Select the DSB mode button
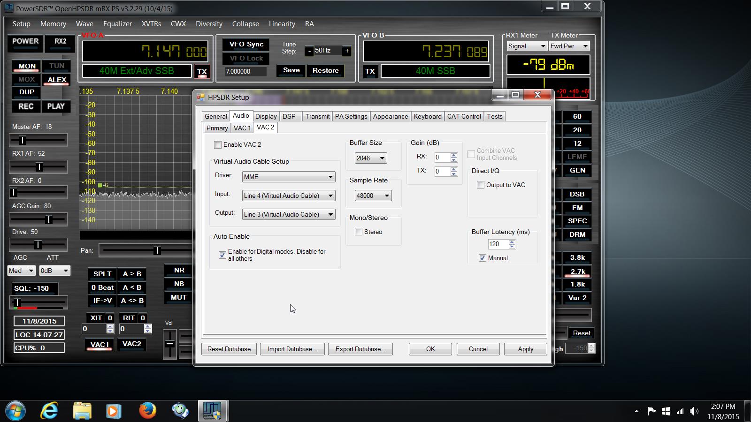The width and height of the screenshot is (751, 422). (577, 194)
